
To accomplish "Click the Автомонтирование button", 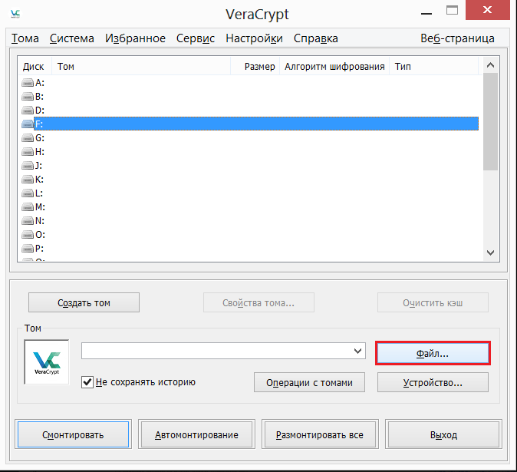I will click(196, 434).
